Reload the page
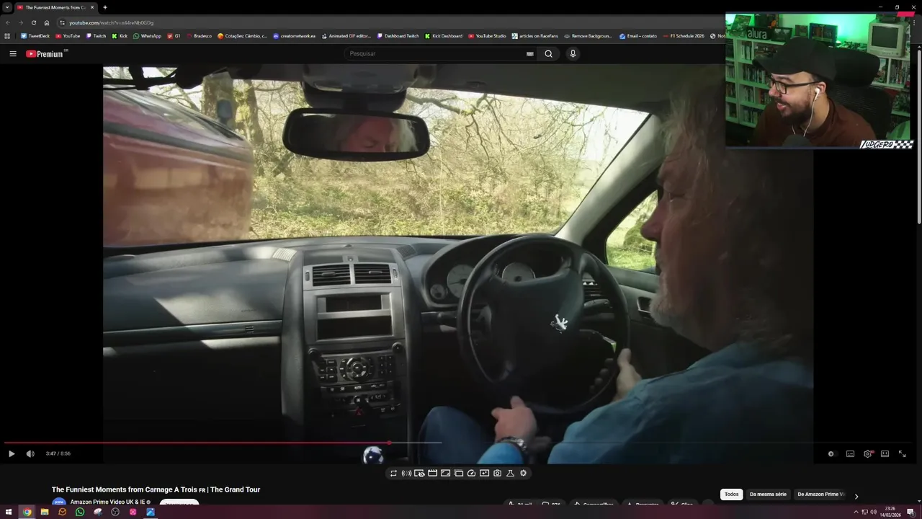Screen dimensions: 922x519 click(33, 23)
